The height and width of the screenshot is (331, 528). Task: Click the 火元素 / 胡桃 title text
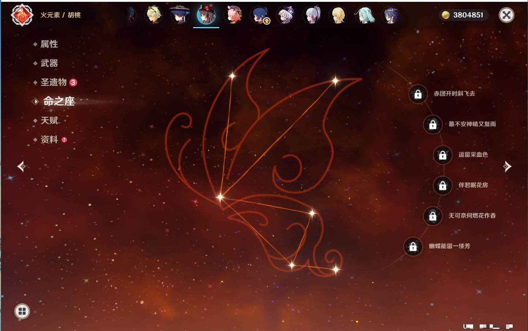click(60, 15)
